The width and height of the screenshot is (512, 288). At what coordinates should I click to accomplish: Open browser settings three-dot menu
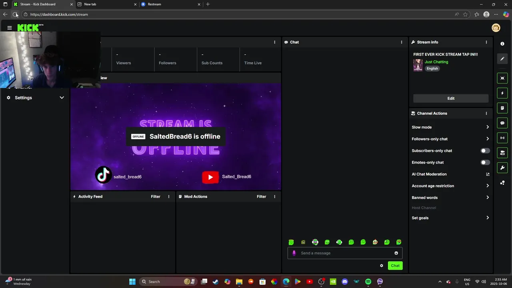click(496, 14)
